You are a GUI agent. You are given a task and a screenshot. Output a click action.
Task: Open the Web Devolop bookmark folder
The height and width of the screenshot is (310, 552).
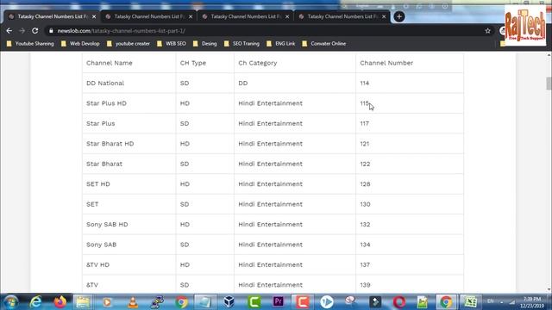tap(80, 44)
